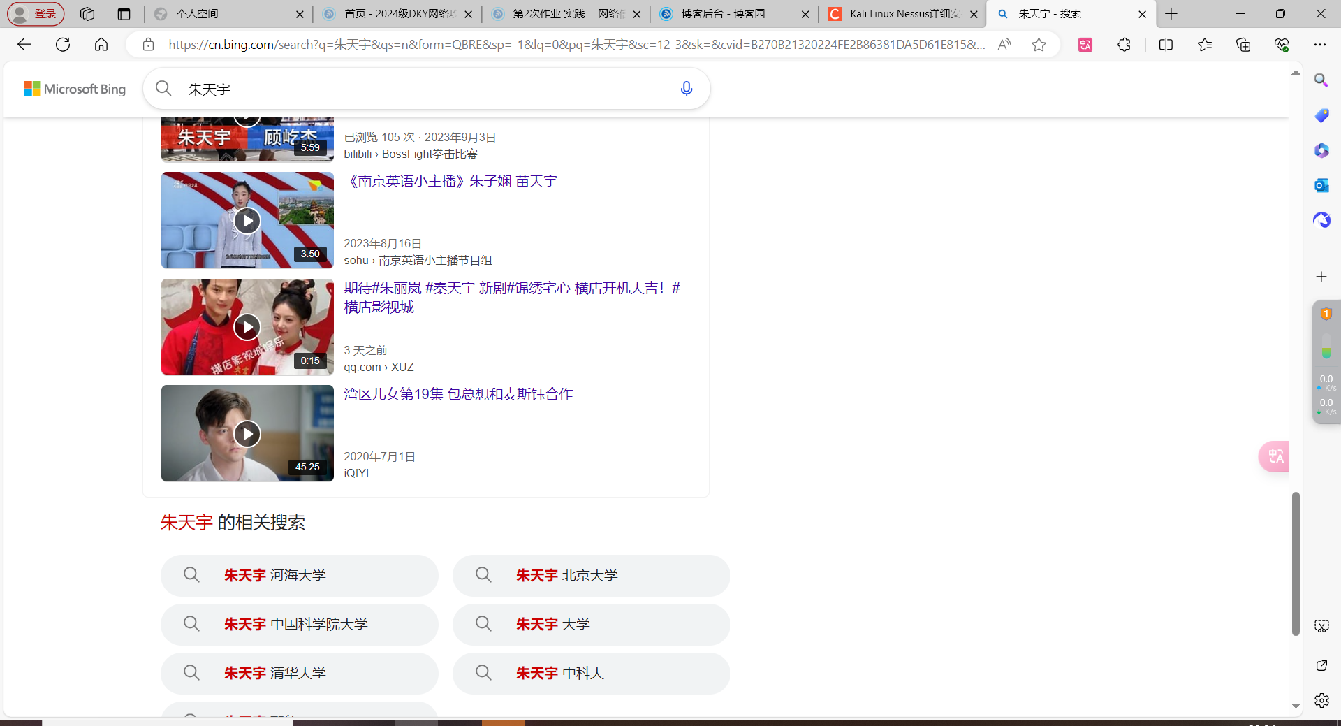The height and width of the screenshot is (726, 1341).
Task: Open Browser essentials heart icon
Action: click(x=1282, y=45)
